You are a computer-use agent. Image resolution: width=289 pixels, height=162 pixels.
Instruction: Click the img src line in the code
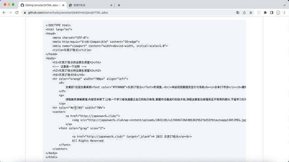point(159,120)
